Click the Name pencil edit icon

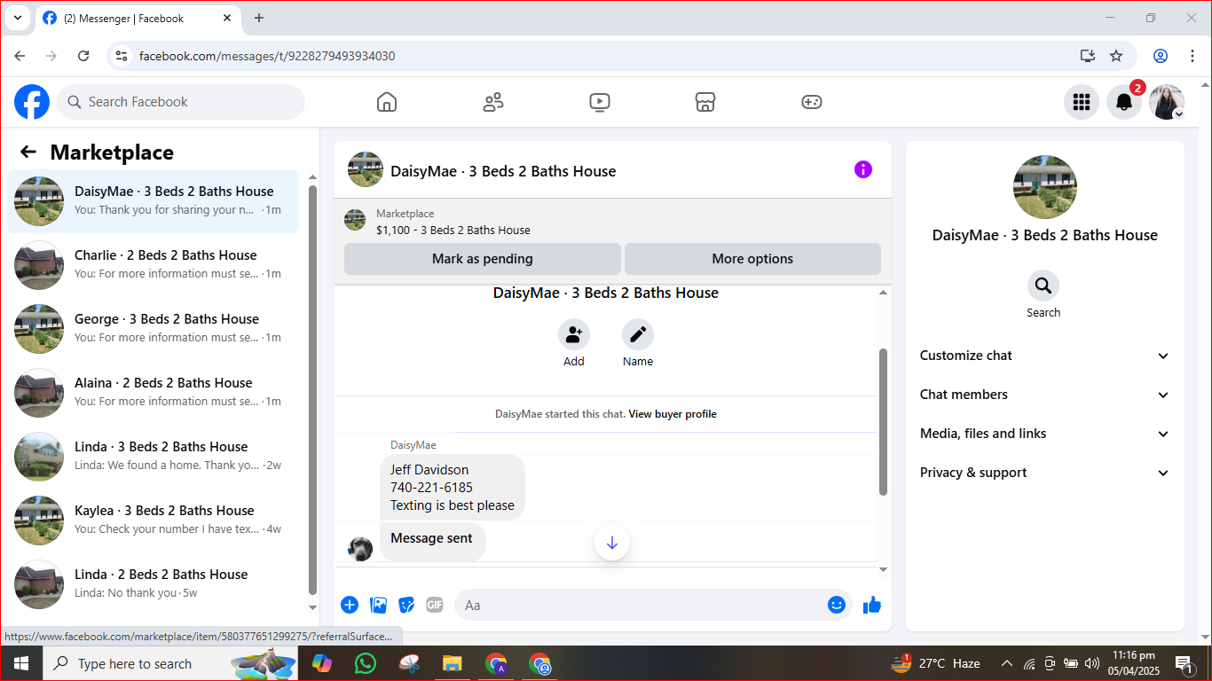coord(638,334)
